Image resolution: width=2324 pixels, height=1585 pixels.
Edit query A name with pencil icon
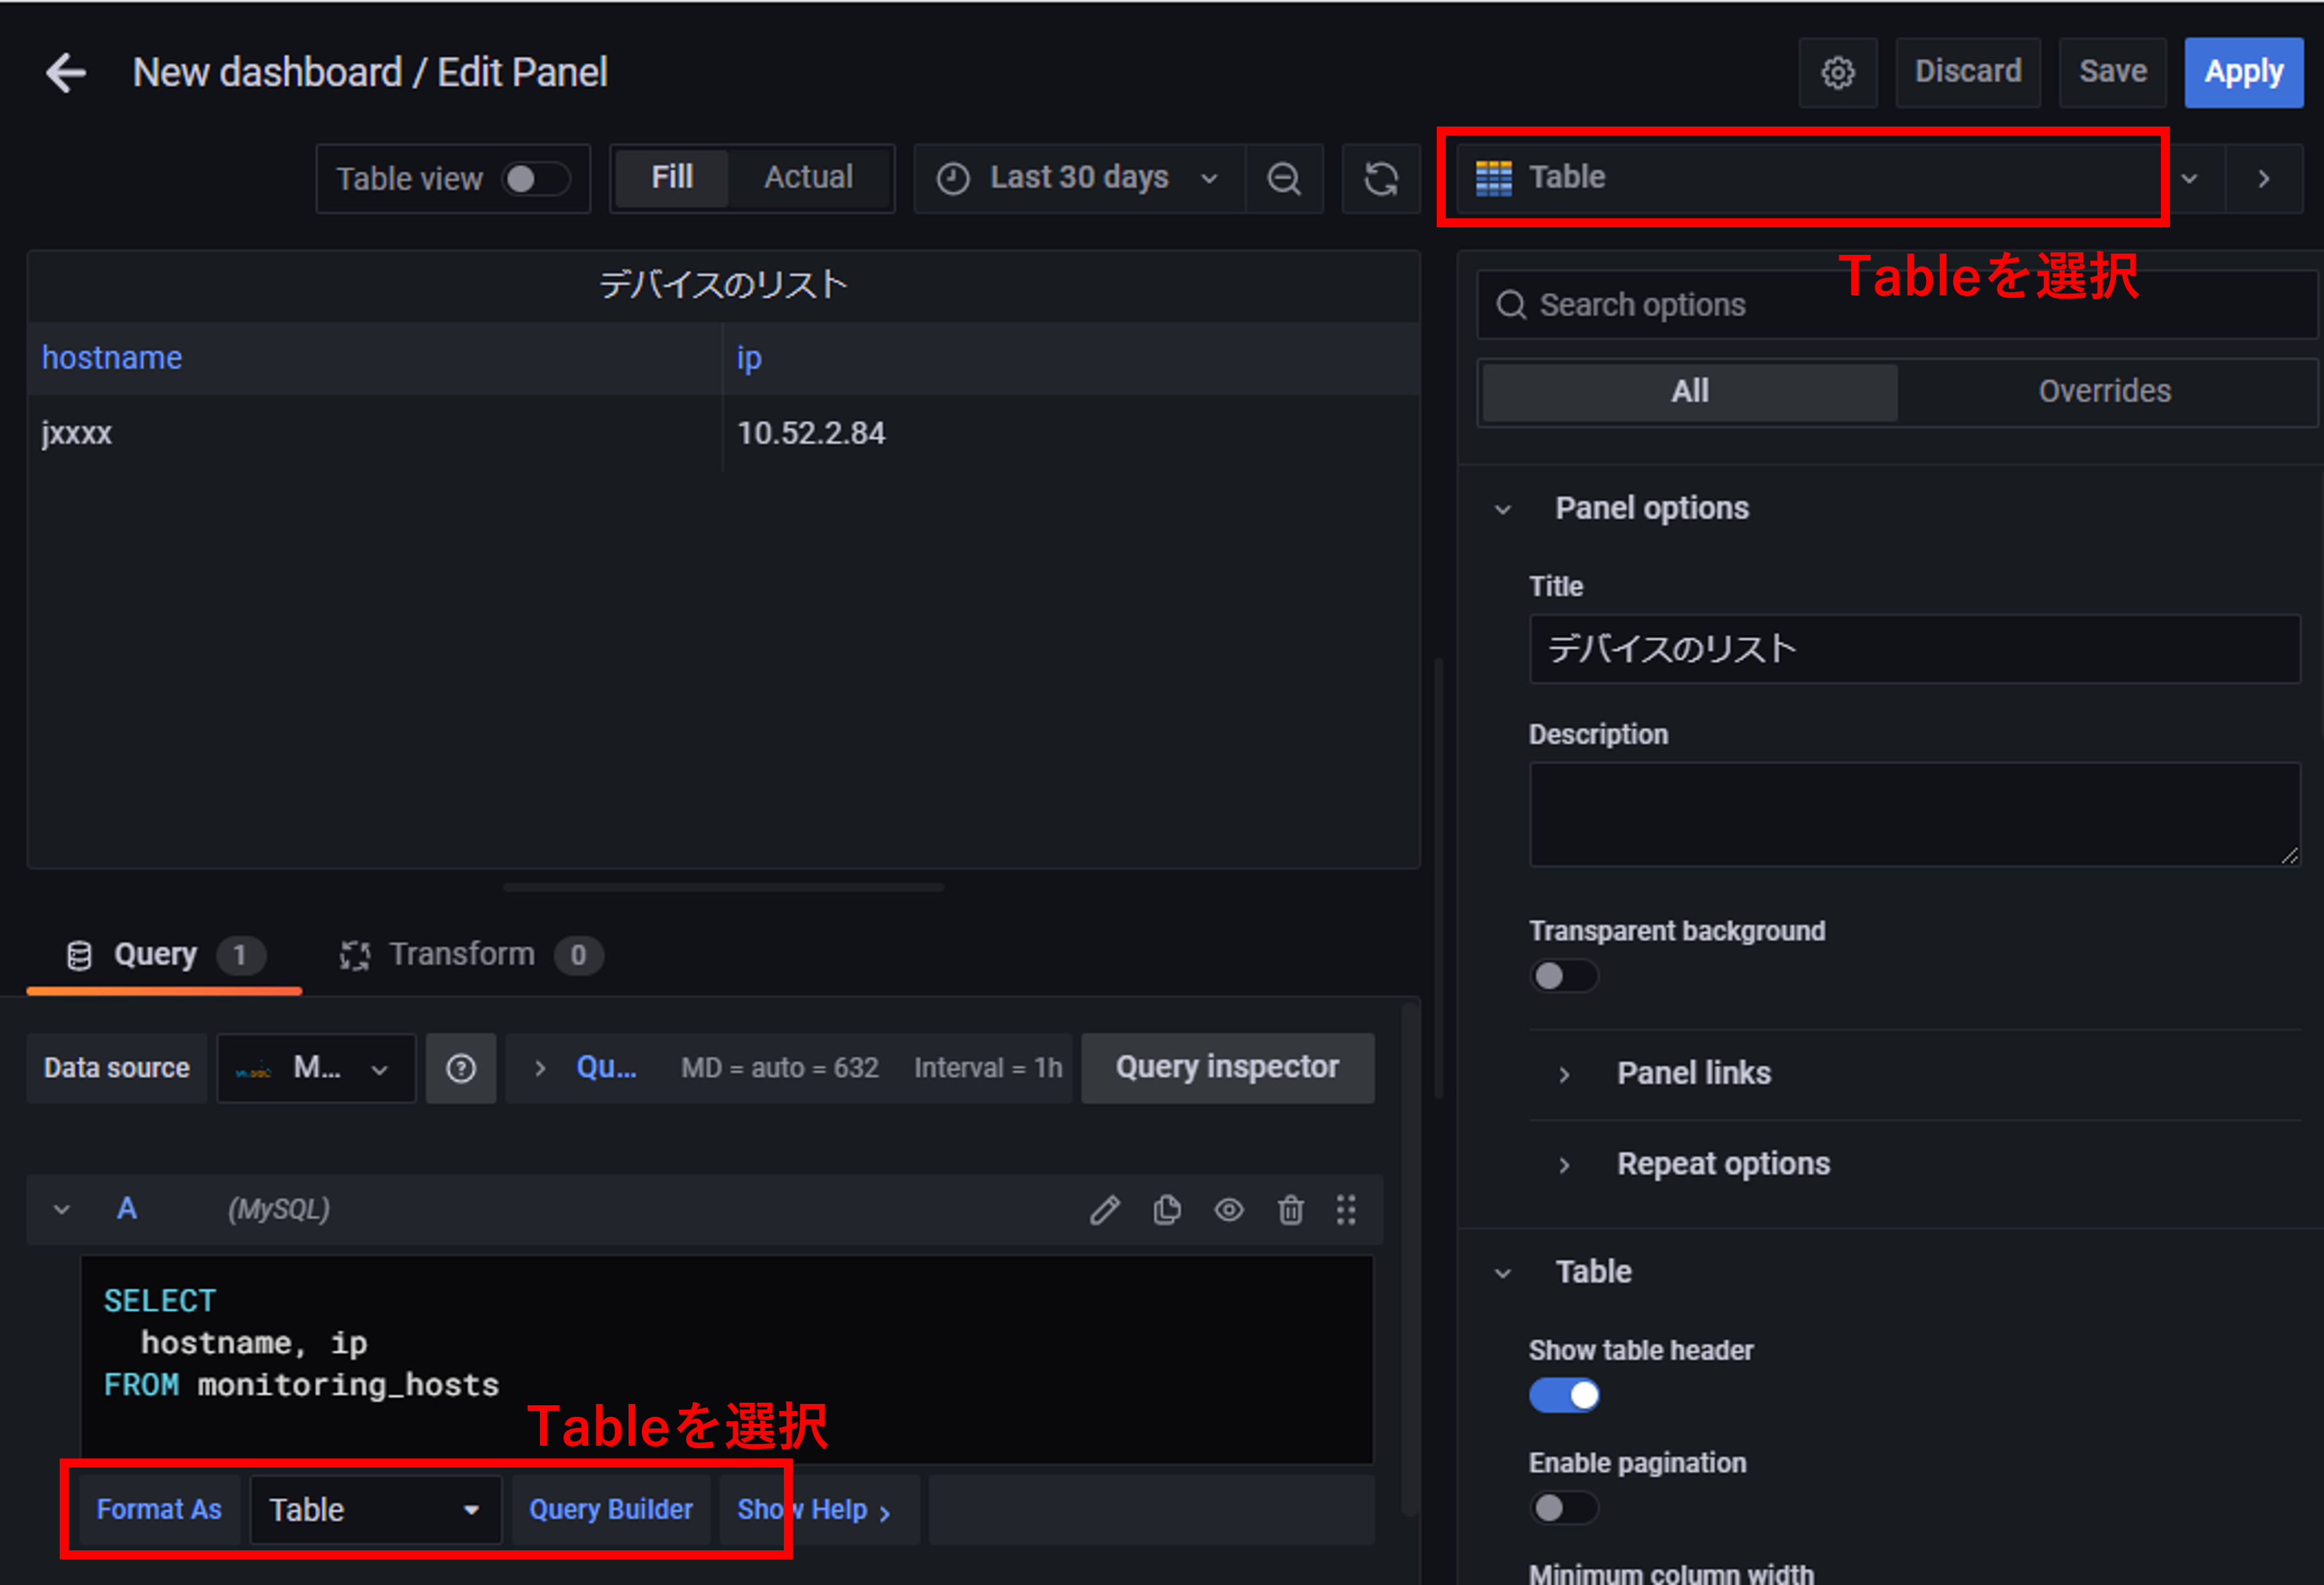point(1105,1210)
